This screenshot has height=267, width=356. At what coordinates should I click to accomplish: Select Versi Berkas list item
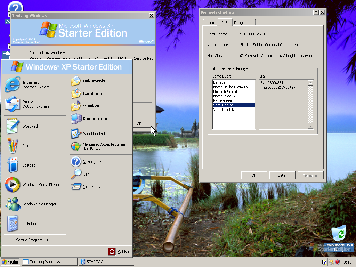[x=234, y=105]
